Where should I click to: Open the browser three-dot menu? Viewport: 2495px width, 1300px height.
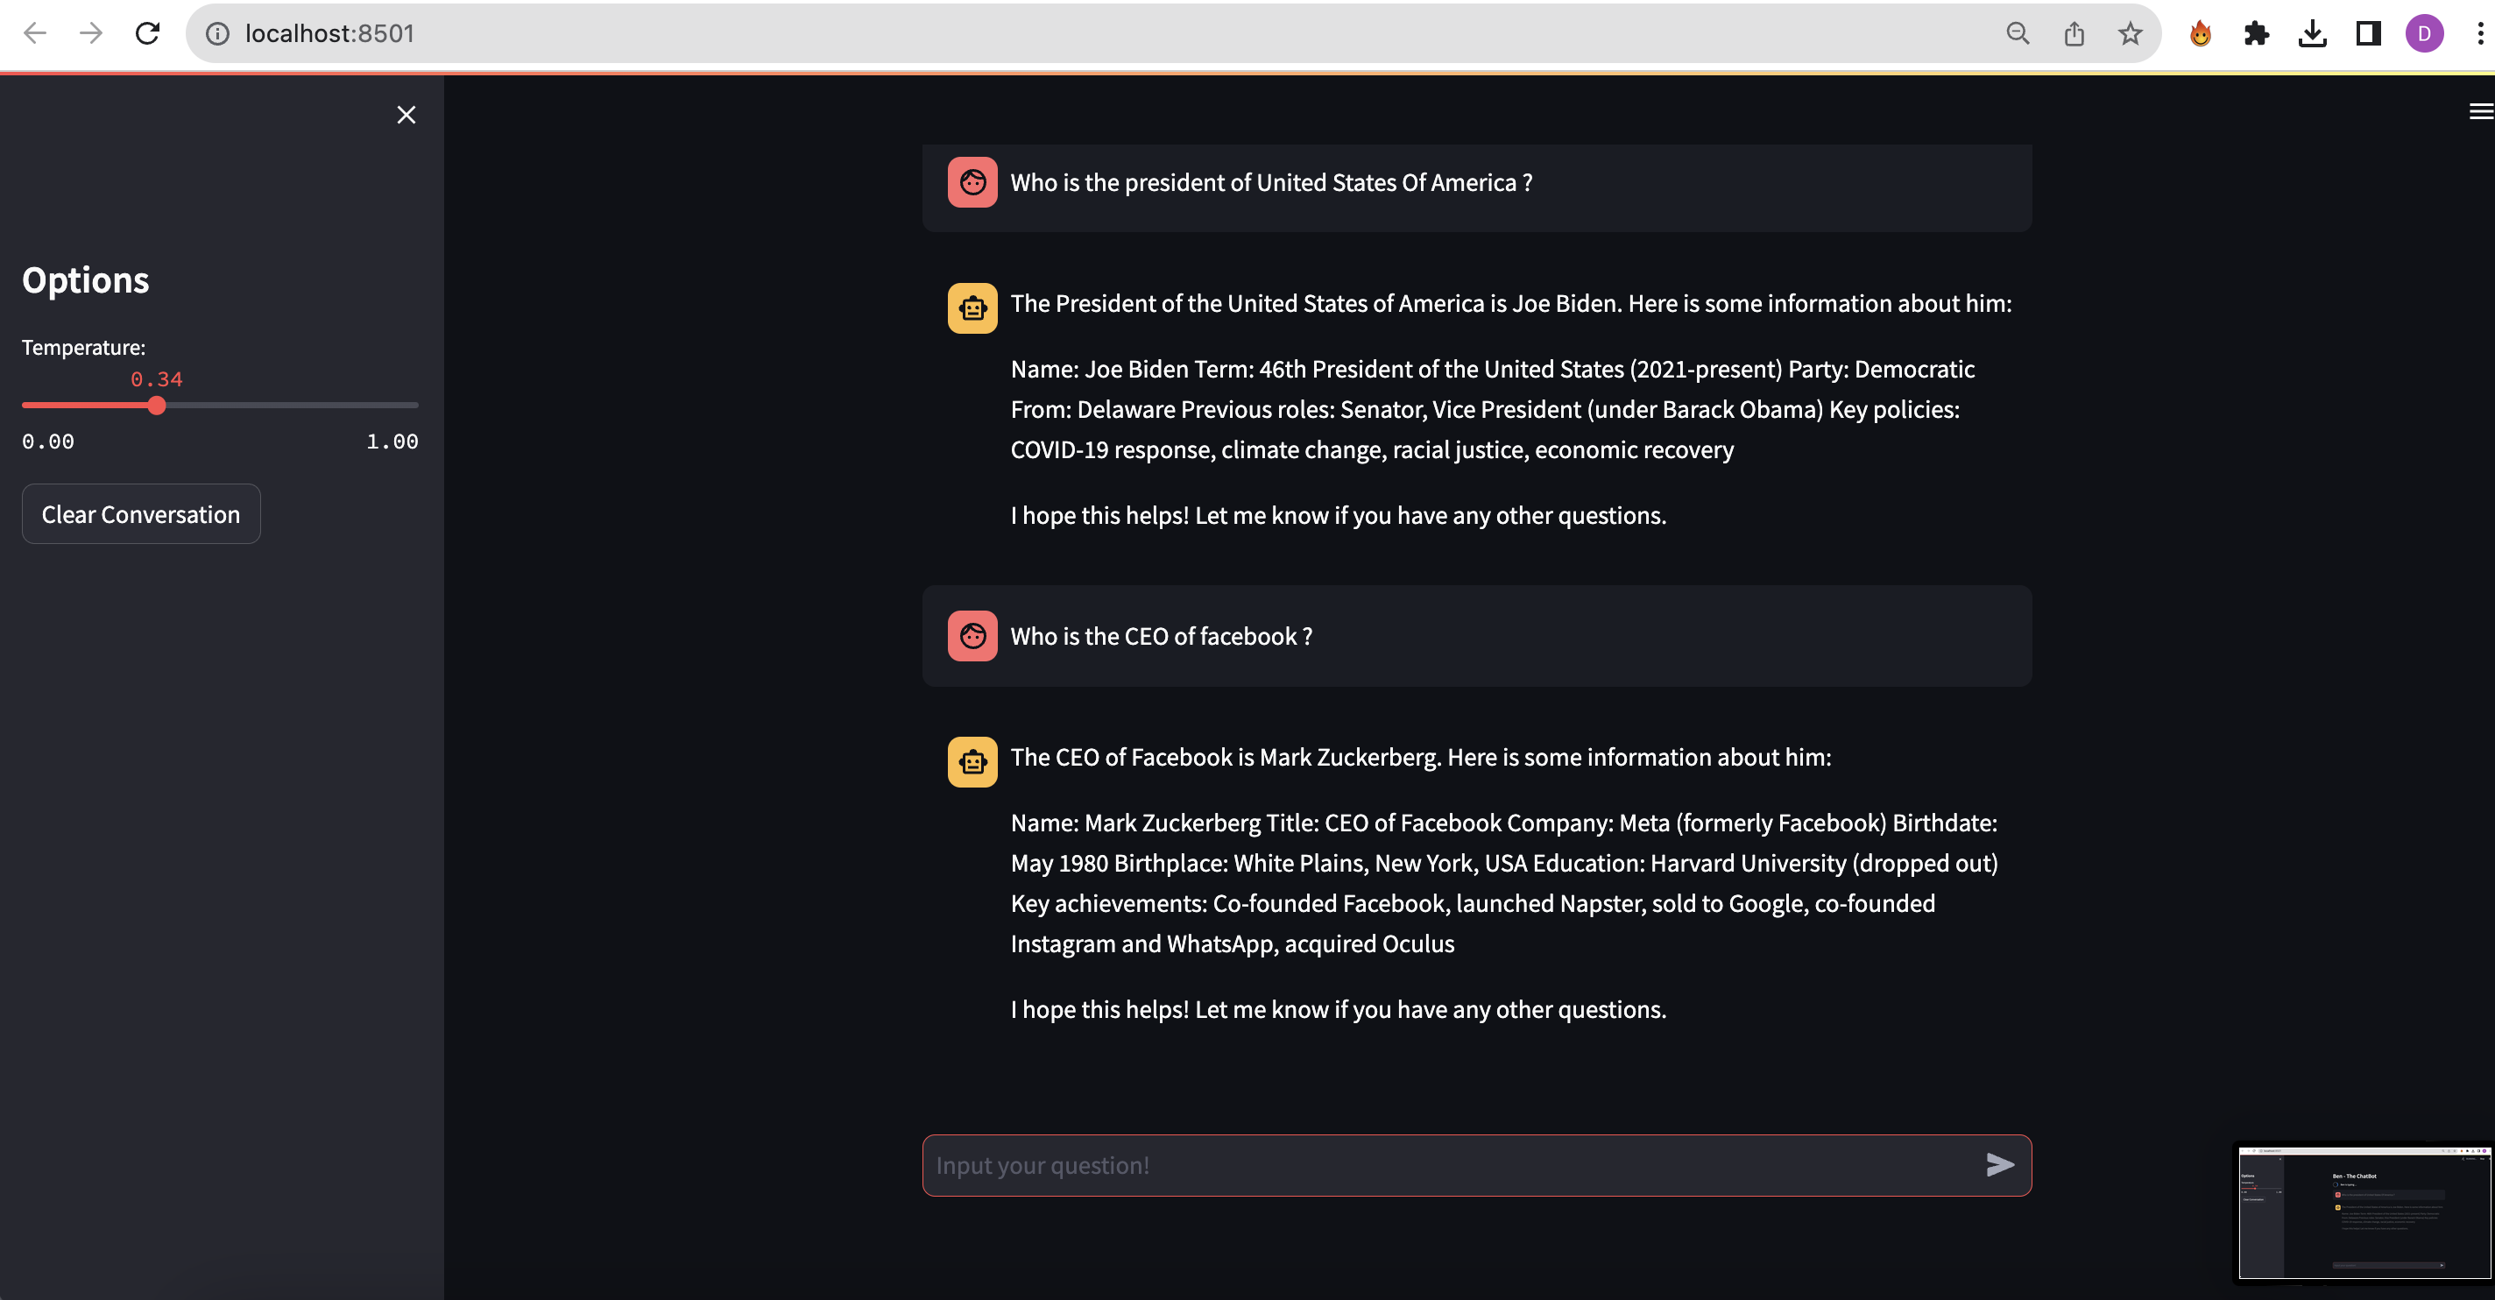point(2479,34)
